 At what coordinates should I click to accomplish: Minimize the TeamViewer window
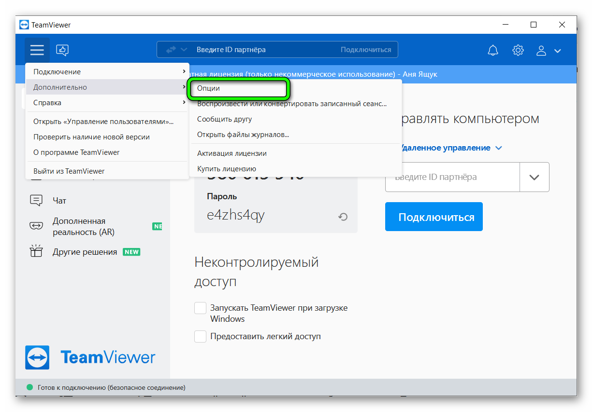click(505, 25)
